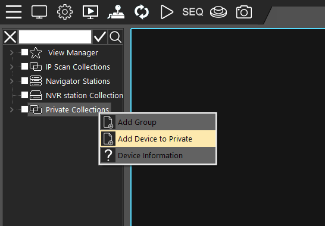This screenshot has height=226, width=325.
Task: Click the playback monitor icon
Action: 90,12
